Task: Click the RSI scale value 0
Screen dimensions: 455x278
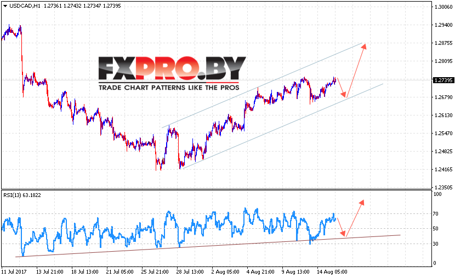Action: [x=434, y=263]
